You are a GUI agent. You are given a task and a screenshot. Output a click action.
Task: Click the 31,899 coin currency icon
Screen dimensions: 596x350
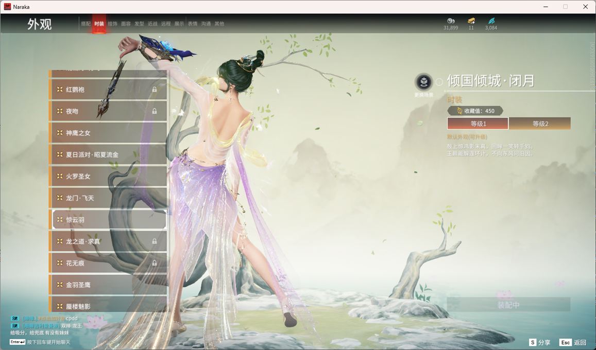tap(451, 21)
